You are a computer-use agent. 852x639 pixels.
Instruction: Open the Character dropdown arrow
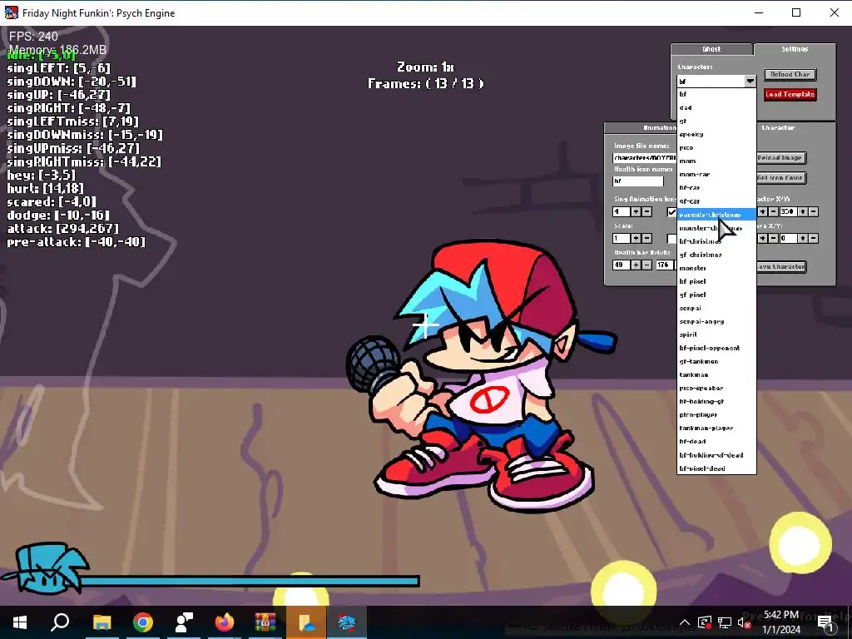click(750, 81)
